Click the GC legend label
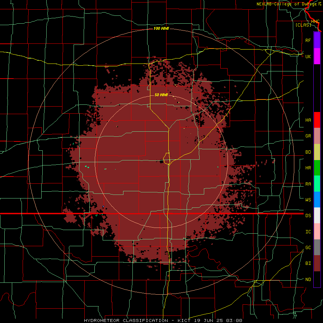Screen dimensions: 323x323 [x=308, y=248]
